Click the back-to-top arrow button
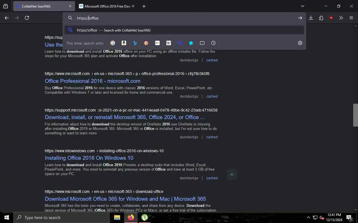The image size is (358, 223). pyautogui.click(x=232, y=174)
